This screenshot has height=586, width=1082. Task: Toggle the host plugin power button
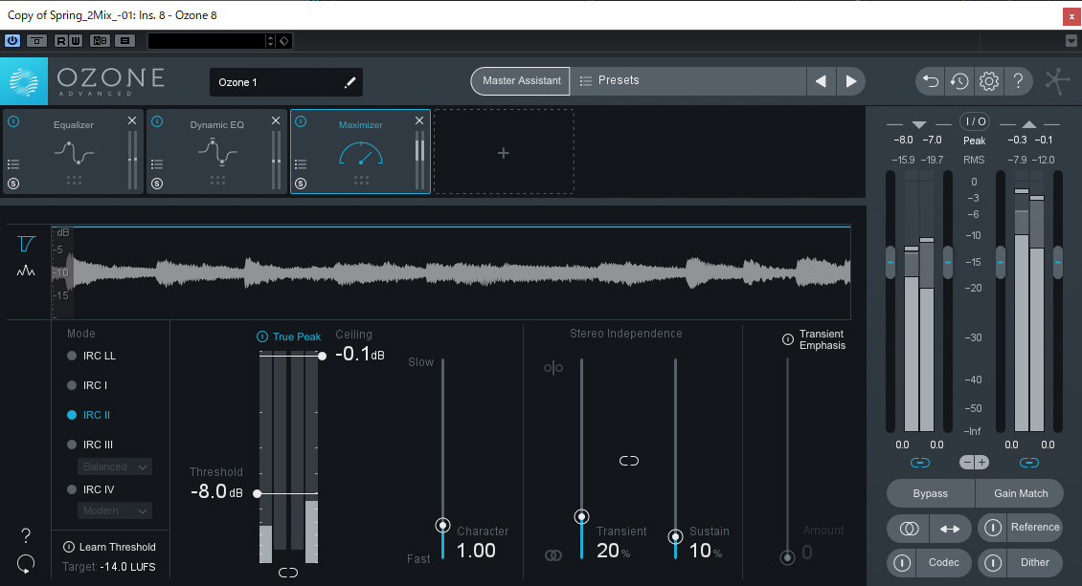[12, 40]
